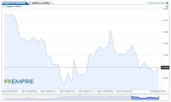The image size is (171, 102).
Task: Click the 02/18/2015 04:3 x-axis label
Action: [158, 91]
